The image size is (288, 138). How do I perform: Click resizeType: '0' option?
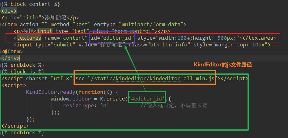pyautogui.click(x=86, y=106)
